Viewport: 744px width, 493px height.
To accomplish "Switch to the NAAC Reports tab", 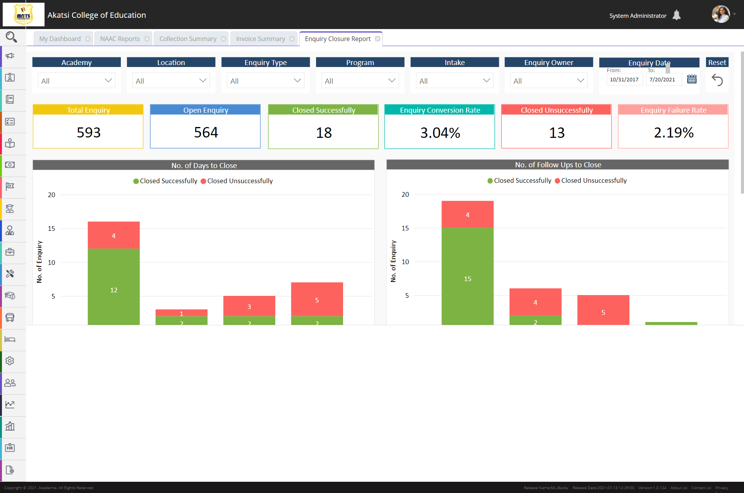I will [x=120, y=38].
